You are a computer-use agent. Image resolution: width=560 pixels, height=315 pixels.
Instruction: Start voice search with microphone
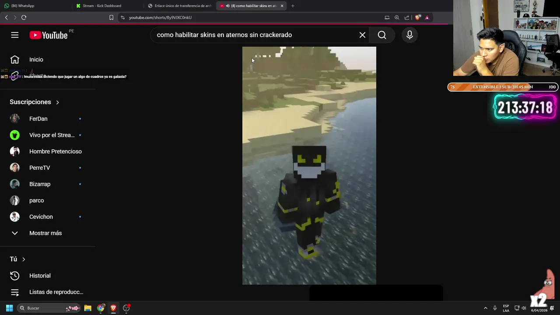[409, 35]
